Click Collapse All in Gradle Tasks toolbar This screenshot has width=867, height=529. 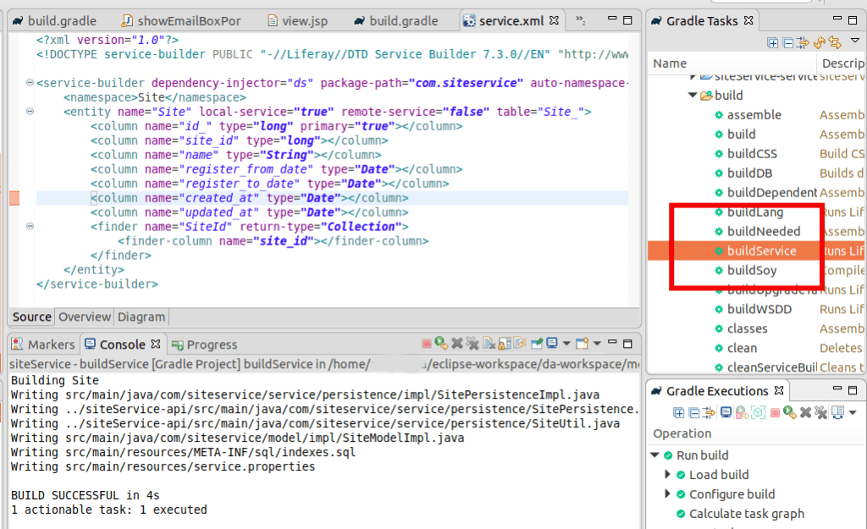pos(788,42)
